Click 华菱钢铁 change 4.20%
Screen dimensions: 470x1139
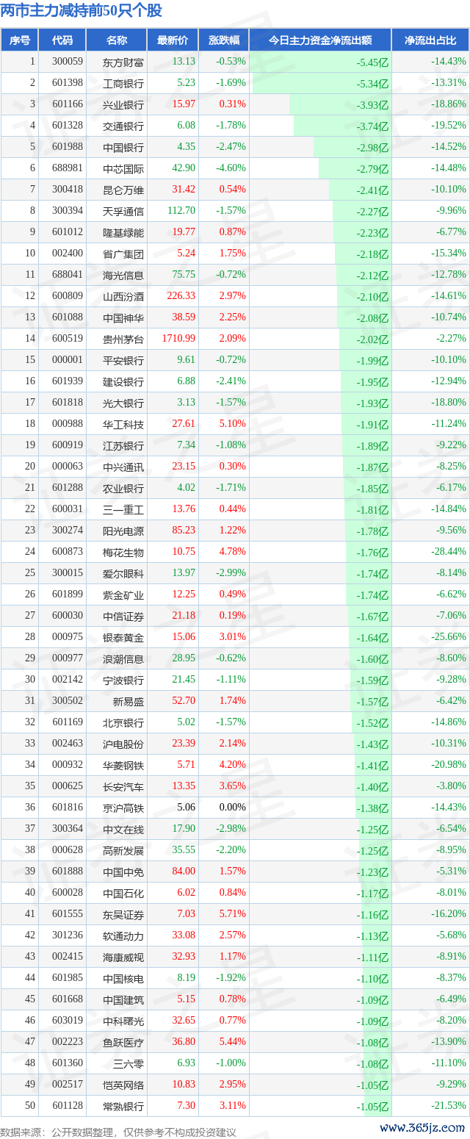point(232,765)
